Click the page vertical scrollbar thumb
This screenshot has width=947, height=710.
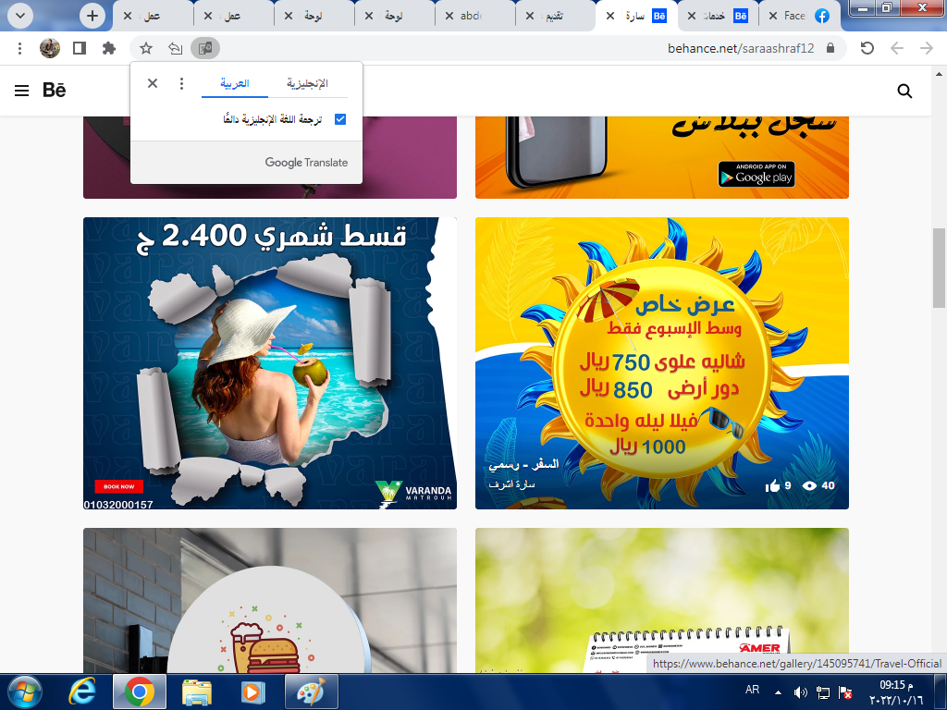[x=939, y=268]
